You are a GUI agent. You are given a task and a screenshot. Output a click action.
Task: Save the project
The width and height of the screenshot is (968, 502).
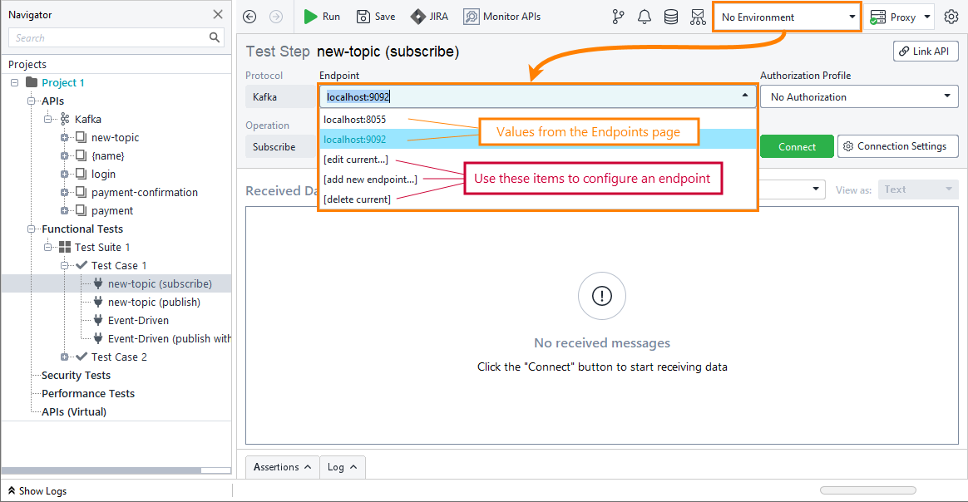375,16
